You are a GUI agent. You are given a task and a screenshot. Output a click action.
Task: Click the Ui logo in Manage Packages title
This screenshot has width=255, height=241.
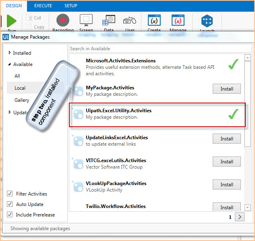point(6,37)
